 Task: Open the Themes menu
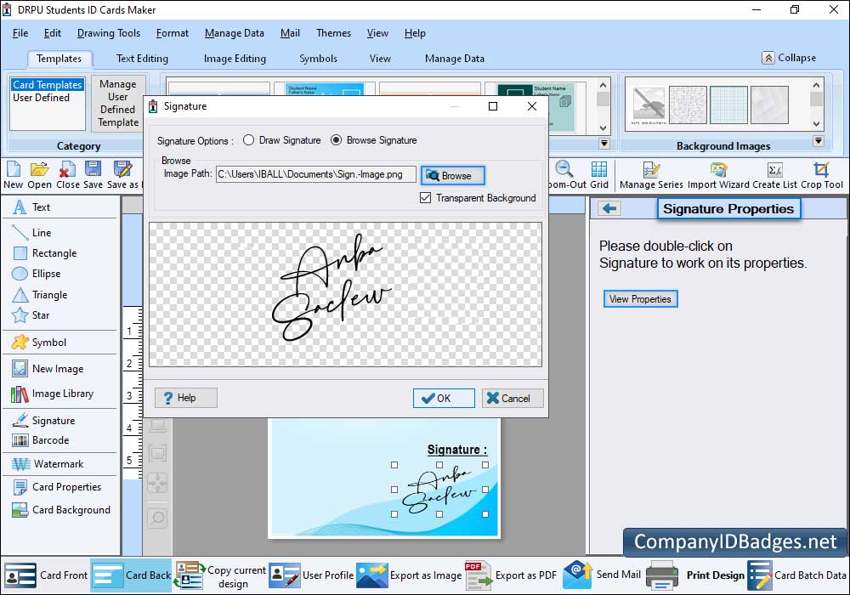pyautogui.click(x=333, y=33)
